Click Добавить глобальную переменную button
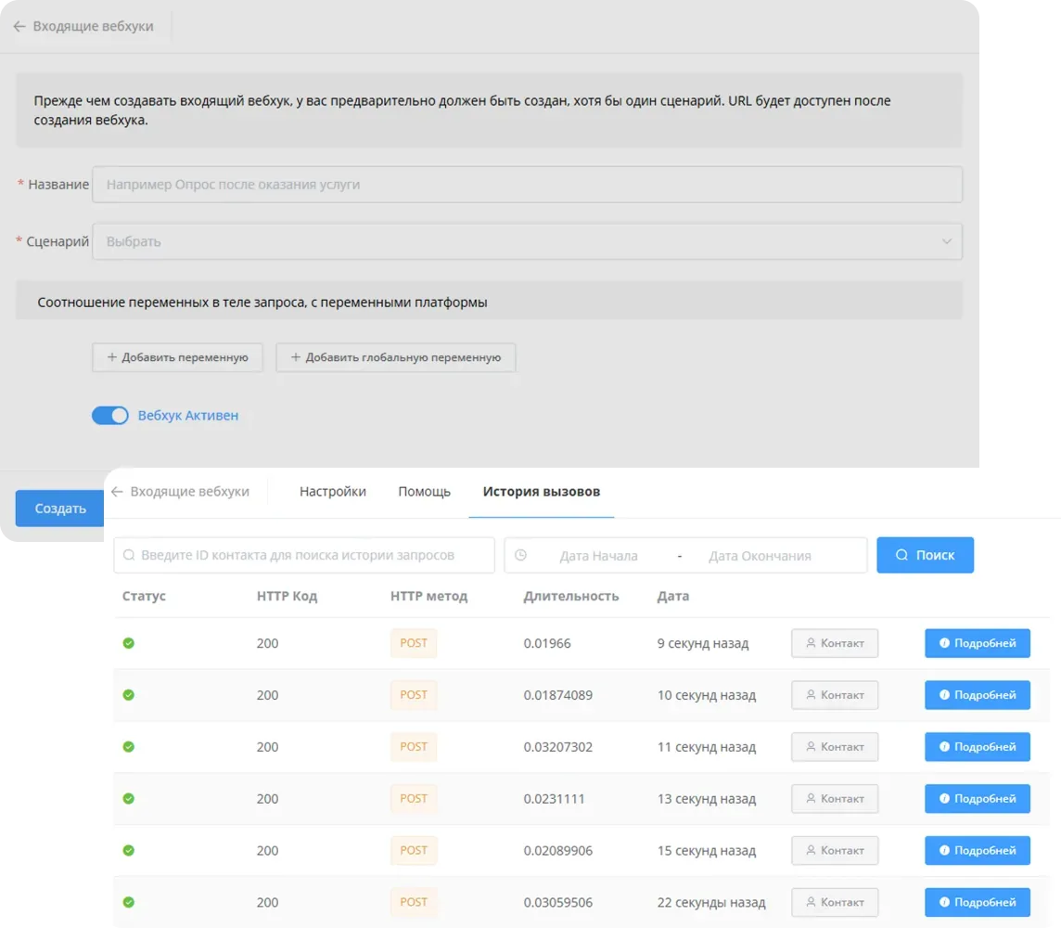 [x=396, y=357]
